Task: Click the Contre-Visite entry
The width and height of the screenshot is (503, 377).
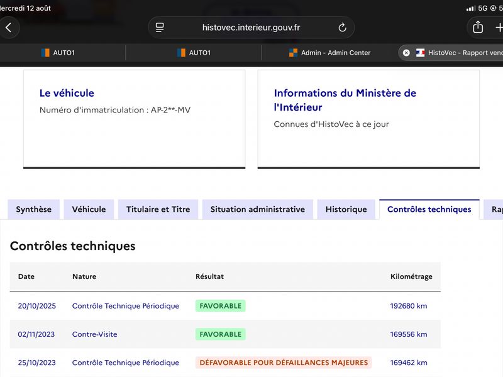Action: click(95, 334)
